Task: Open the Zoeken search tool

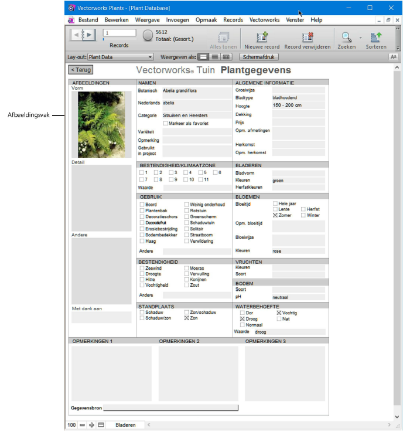Action: point(347,38)
